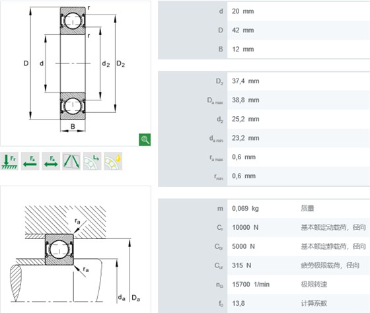
Task: Select the limiting speed 15700 1/min
Action: [250, 284]
